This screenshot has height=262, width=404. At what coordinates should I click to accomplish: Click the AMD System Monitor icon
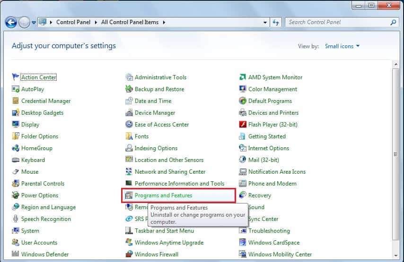[243, 77]
